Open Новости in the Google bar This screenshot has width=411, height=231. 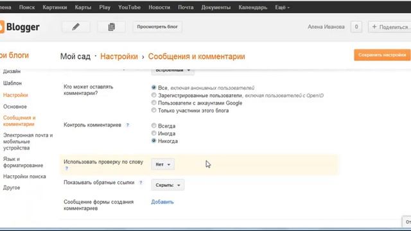(x=159, y=7)
